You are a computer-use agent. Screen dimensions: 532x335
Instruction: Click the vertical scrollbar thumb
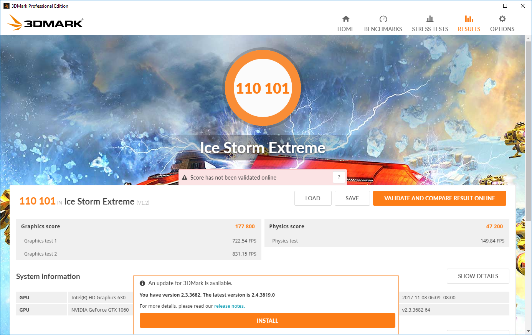coord(529,127)
